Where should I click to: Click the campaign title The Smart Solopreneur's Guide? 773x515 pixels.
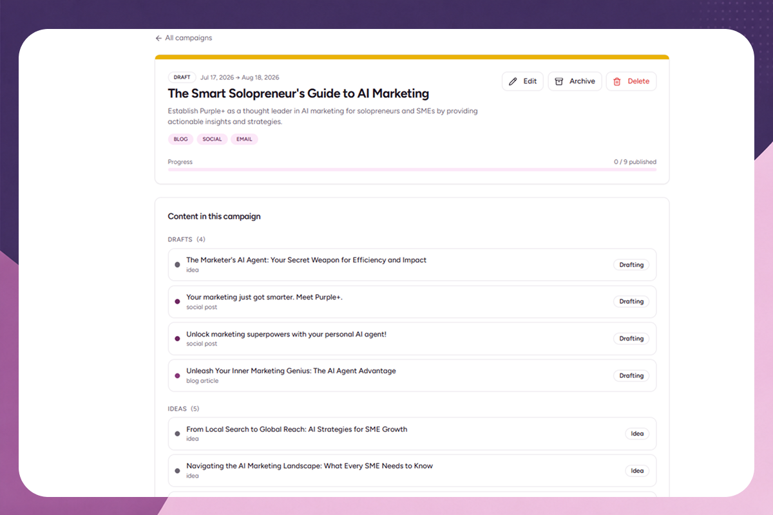[x=298, y=93]
